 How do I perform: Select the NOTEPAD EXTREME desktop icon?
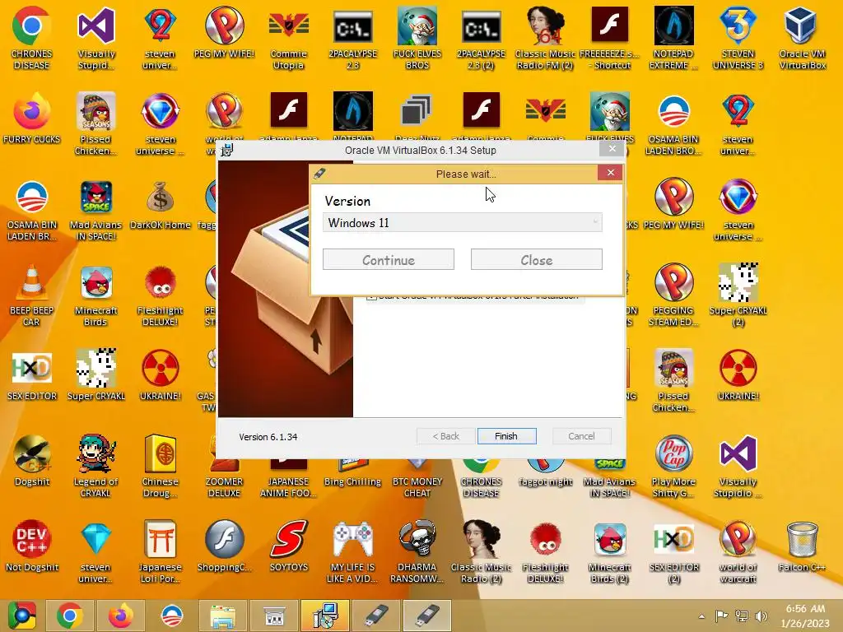tap(673, 38)
